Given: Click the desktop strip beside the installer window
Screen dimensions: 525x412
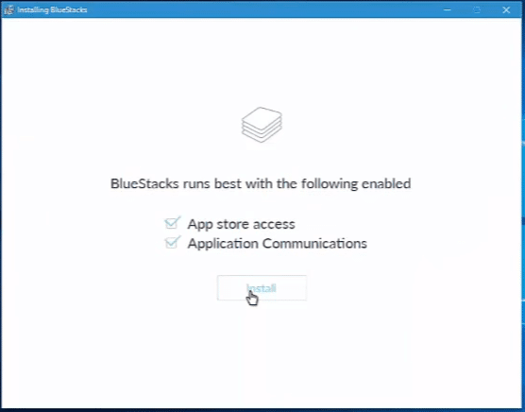Looking at the screenshot, I should coord(523,215).
